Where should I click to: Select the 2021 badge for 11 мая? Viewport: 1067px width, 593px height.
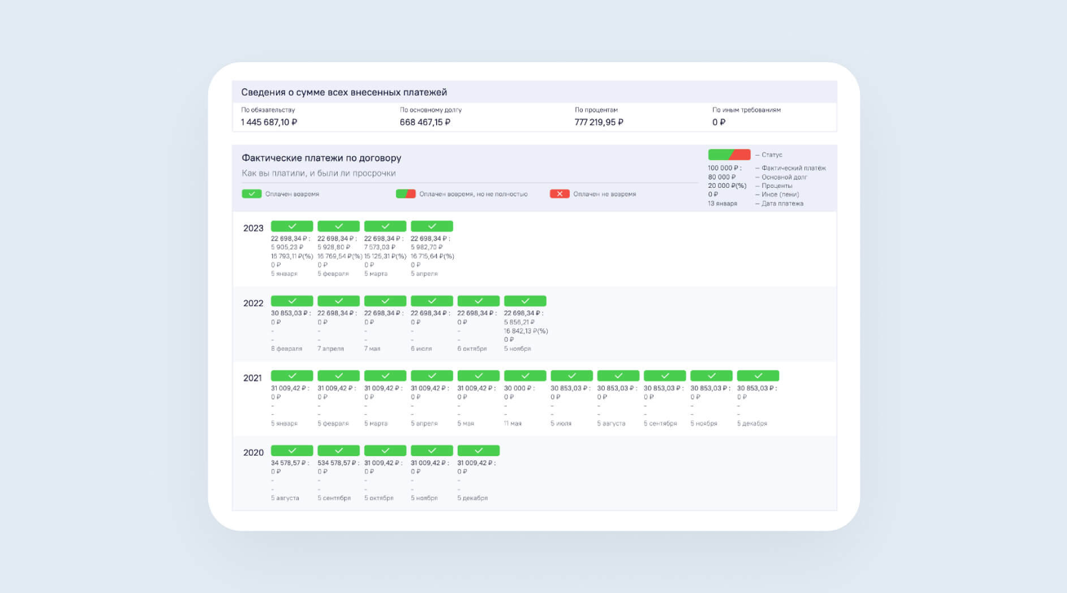[525, 376]
